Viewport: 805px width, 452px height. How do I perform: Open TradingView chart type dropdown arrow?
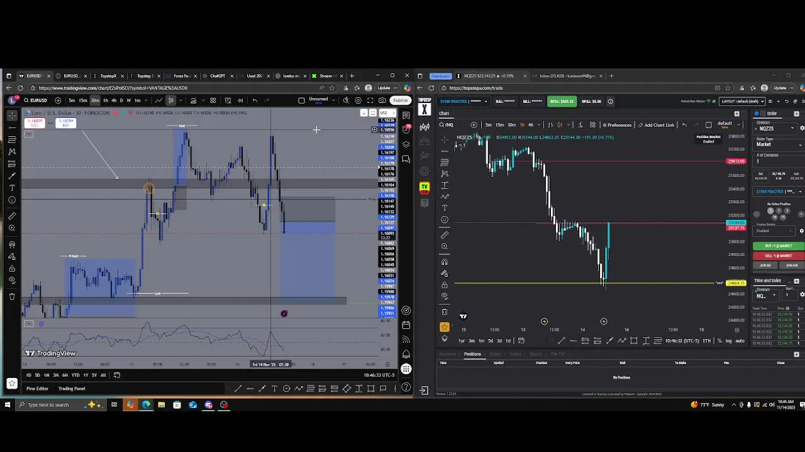click(x=180, y=100)
